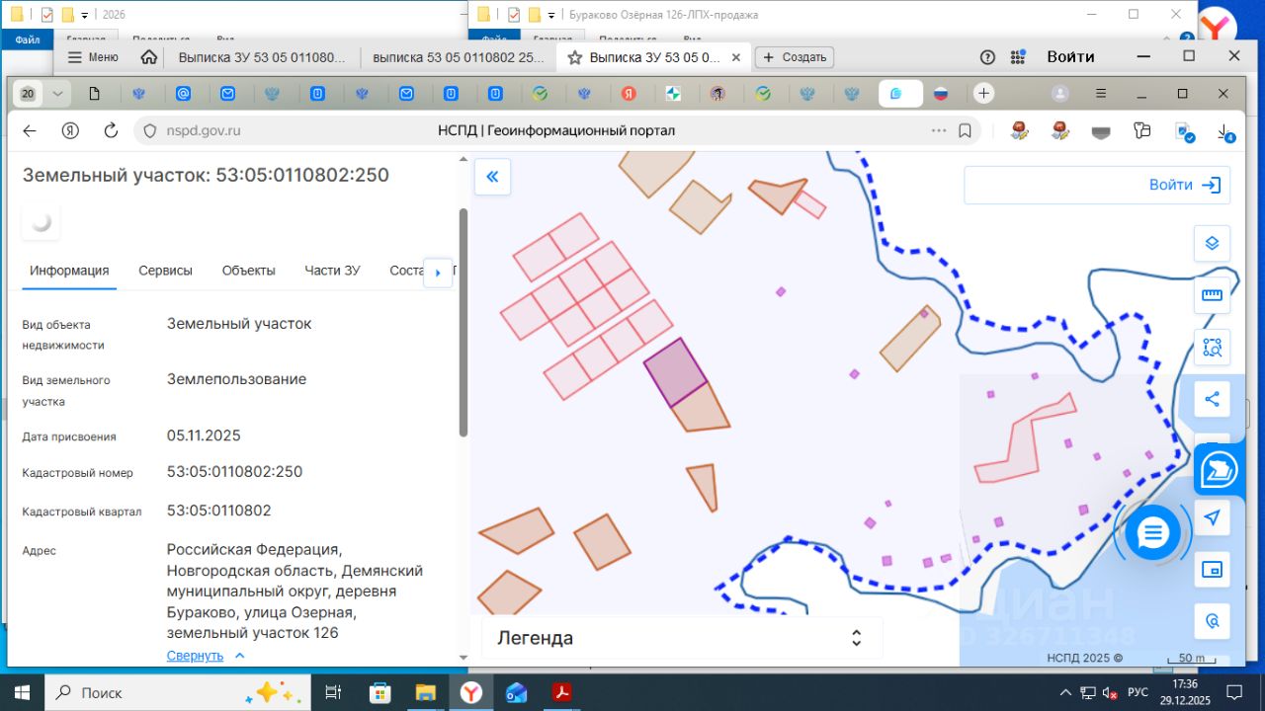1265x711 pixels.
Task: Click the share map icon
Action: [1212, 400]
